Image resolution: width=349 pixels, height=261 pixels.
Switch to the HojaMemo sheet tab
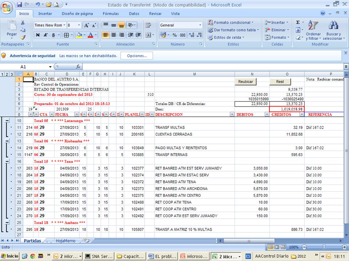coord(65,241)
